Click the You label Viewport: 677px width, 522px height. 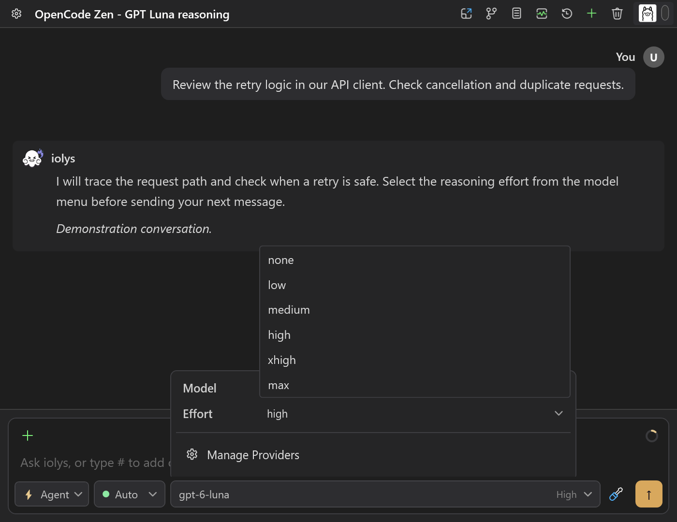(x=625, y=57)
